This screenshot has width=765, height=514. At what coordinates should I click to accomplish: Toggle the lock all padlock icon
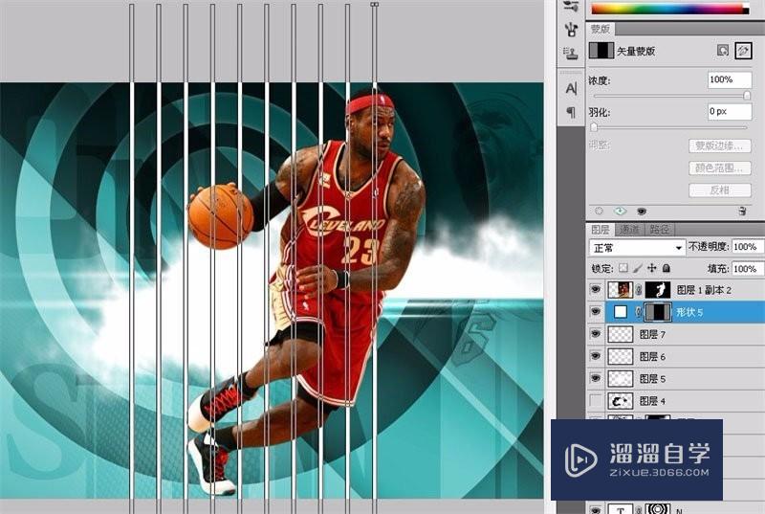(x=667, y=268)
